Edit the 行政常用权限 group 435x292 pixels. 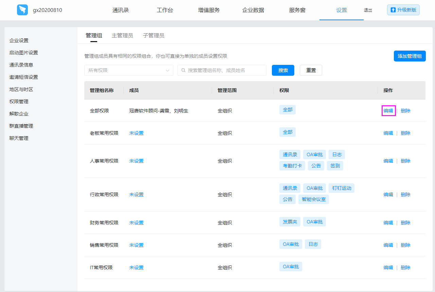click(388, 195)
